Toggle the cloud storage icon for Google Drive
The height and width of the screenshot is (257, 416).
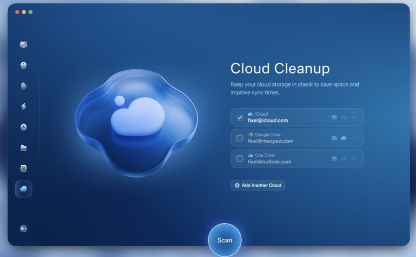(343, 138)
